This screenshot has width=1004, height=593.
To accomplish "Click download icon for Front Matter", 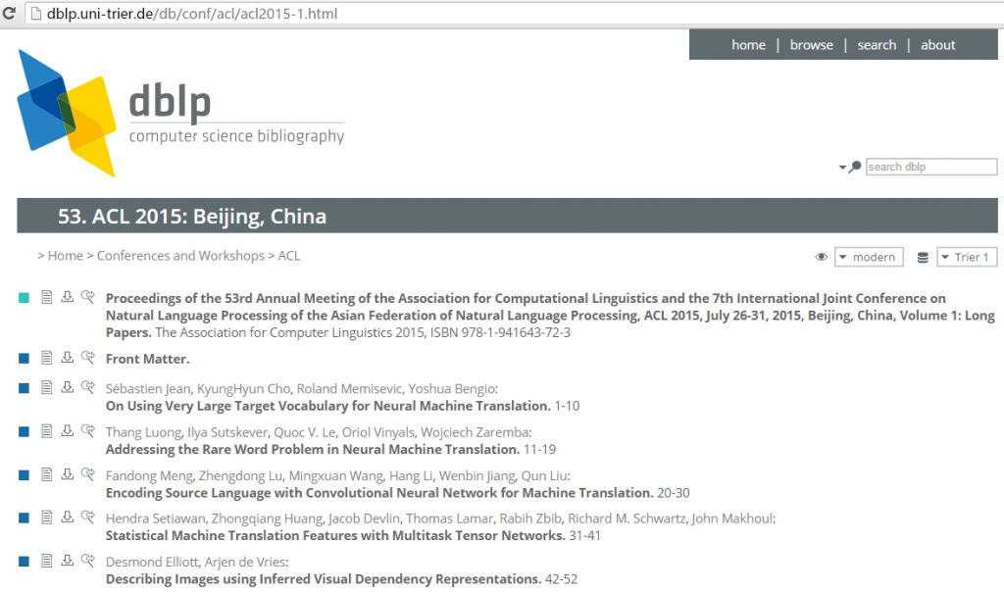I will [x=67, y=358].
